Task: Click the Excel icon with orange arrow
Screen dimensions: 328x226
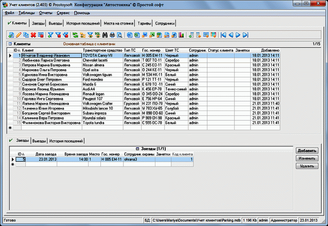Action: (152, 35)
